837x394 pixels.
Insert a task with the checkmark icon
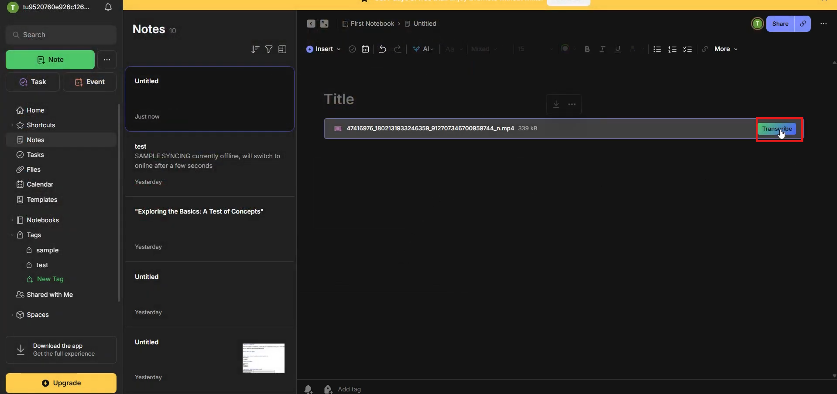coord(352,49)
